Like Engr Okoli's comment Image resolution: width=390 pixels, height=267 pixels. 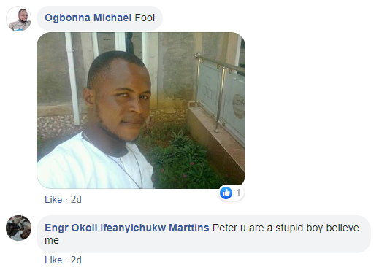pos(53,260)
